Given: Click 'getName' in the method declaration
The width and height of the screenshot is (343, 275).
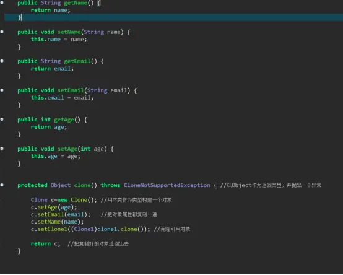Looking at the screenshot, I should [76, 3].
